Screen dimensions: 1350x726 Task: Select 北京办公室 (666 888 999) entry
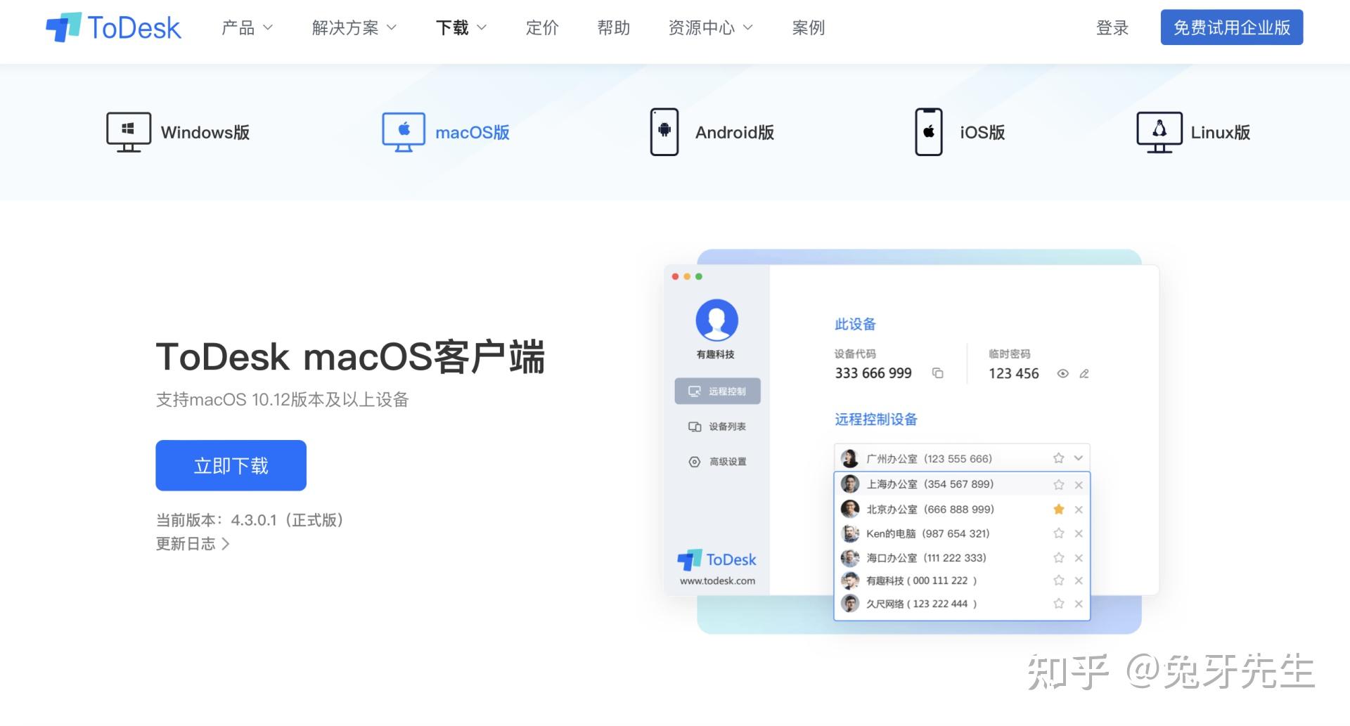(962, 509)
